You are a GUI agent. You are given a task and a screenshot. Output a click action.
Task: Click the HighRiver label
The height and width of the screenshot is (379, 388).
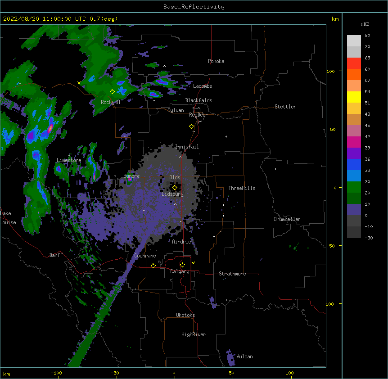click(194, 334)
